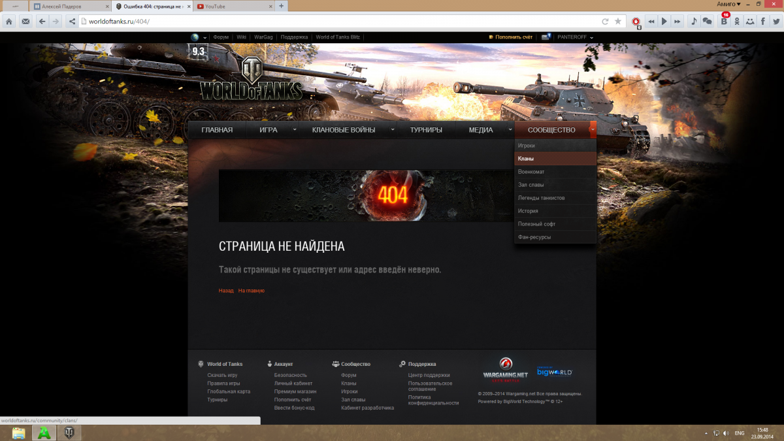The image size is (784, 441).
Task: Open VKontakte icon with 16 notifications
Action: click(724, 21)
